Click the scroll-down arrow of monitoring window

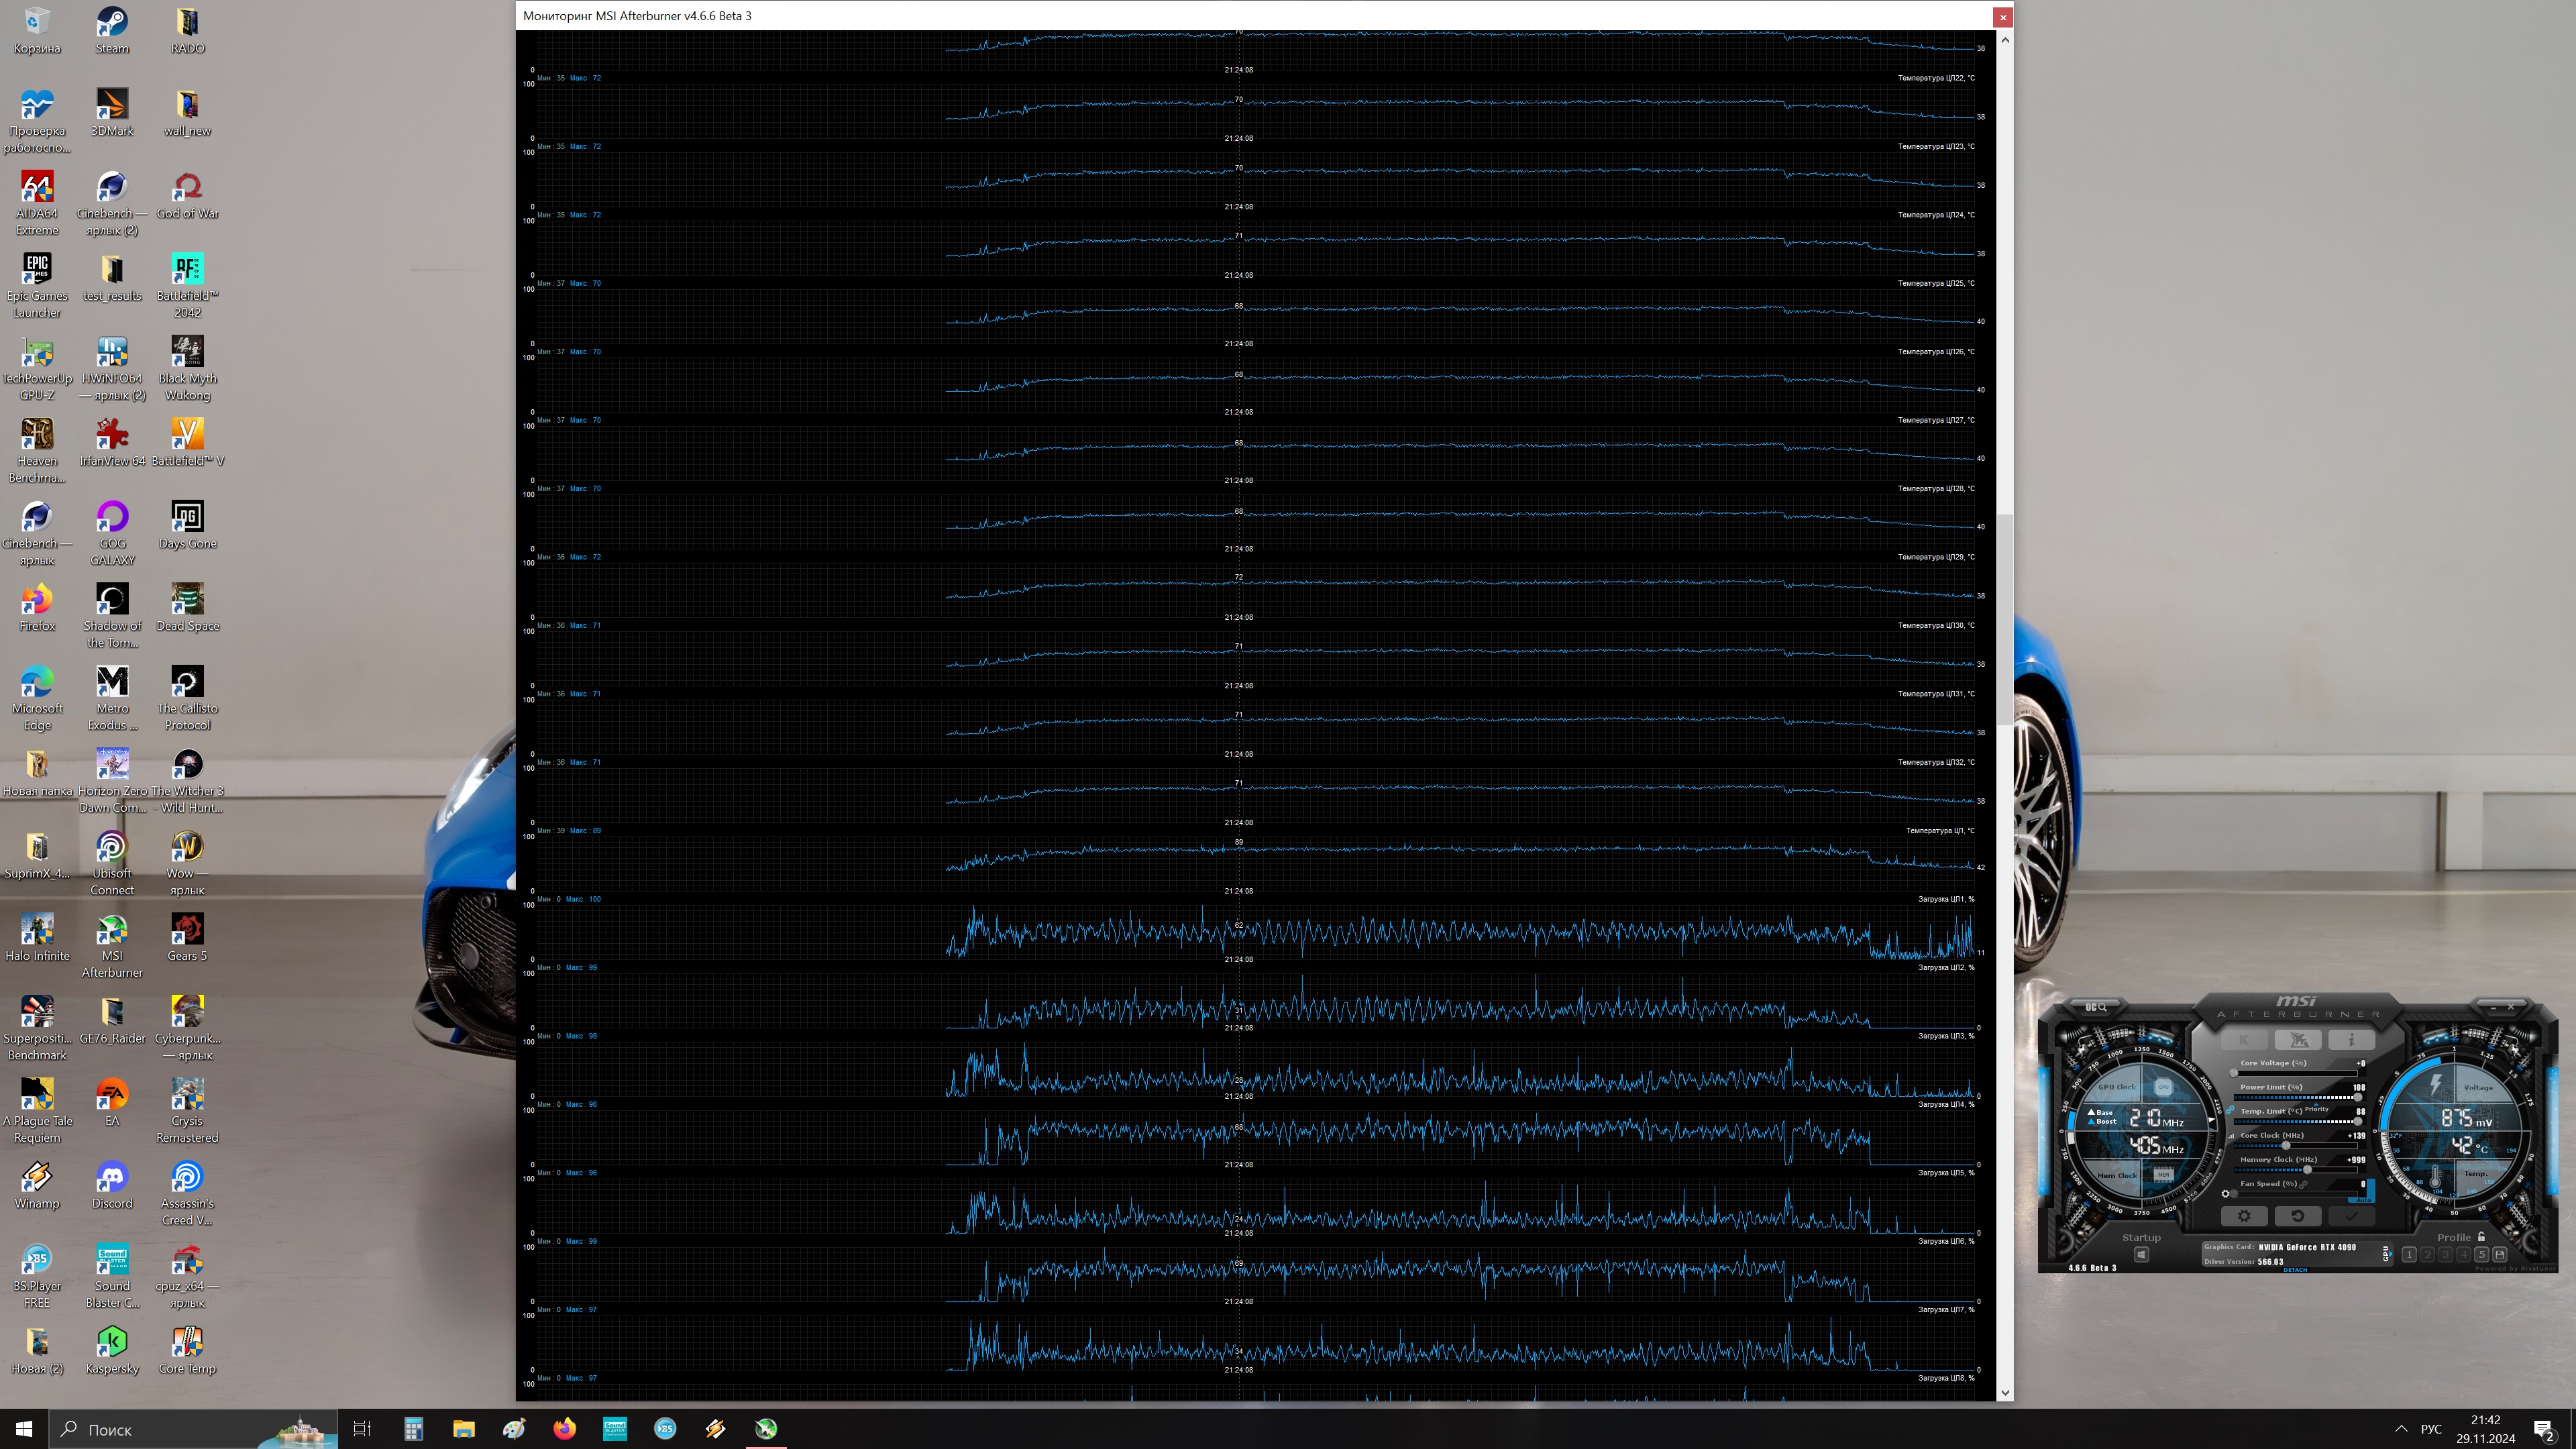[2005, 1392]
